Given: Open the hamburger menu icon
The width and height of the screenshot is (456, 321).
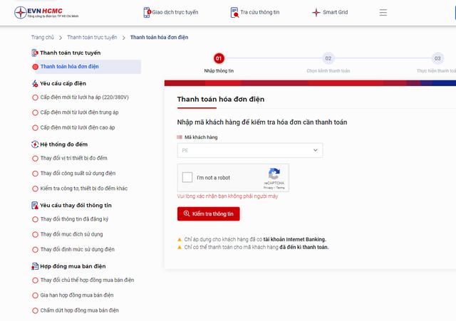Looking at the screenshot, I should (383, 13).
